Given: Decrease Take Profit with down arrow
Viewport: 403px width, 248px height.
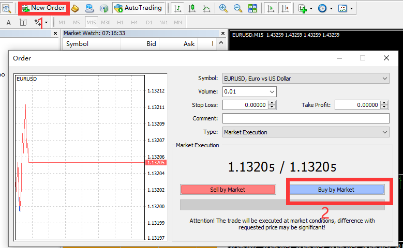Looking at the screenshot, I should (384, 107).
